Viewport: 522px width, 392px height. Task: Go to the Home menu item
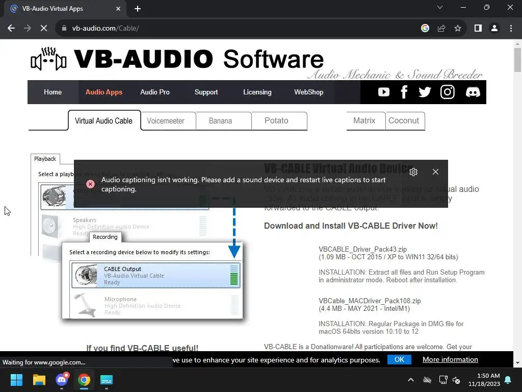click(x=53, y=92)
